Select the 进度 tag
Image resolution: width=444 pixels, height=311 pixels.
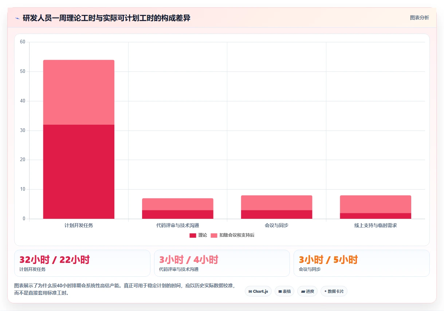pos(307,291)
